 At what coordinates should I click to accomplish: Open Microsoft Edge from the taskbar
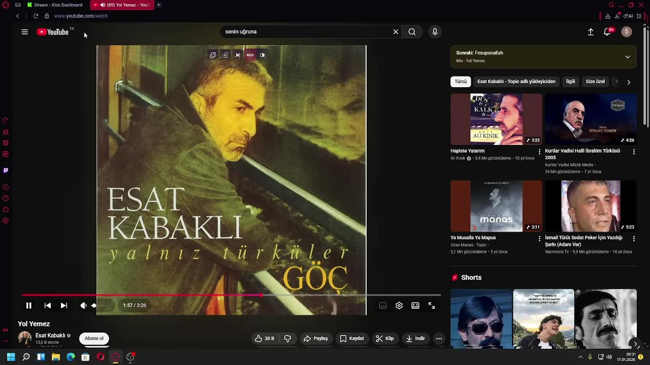click(x=71, y=357)
